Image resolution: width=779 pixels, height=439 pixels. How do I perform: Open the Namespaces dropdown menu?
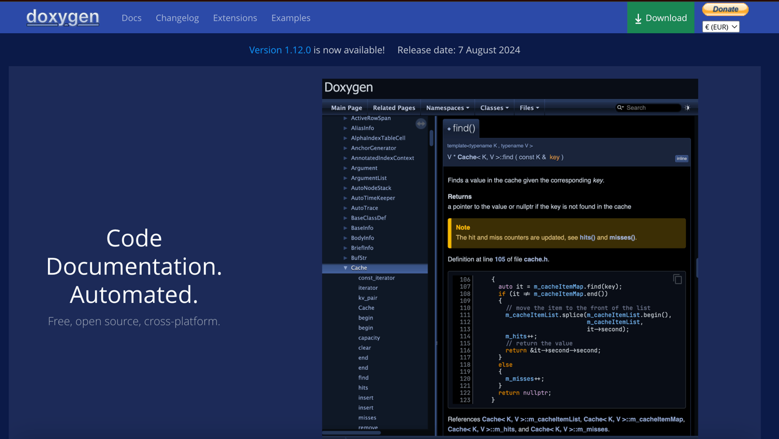448,107
